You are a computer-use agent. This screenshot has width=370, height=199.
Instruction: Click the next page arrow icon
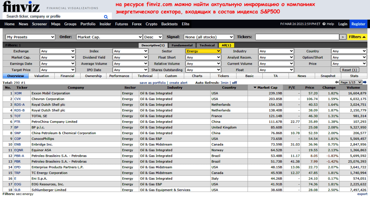pyautogui.click(x=365, y=83)
